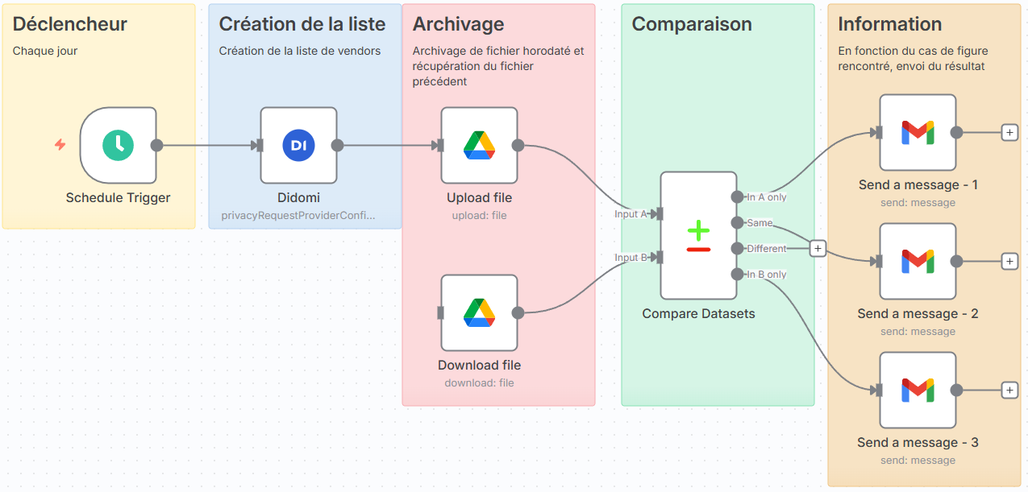This screenshot has height=492, width=1028.
Task: Click the Input A connector
Action: (659, 214)
